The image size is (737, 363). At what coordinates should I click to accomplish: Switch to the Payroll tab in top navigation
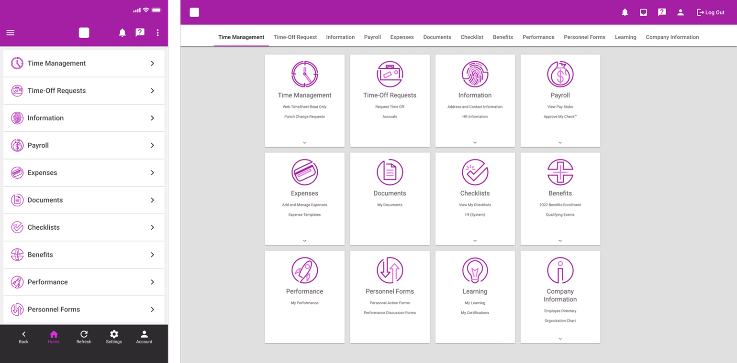[x=372, y=37]
